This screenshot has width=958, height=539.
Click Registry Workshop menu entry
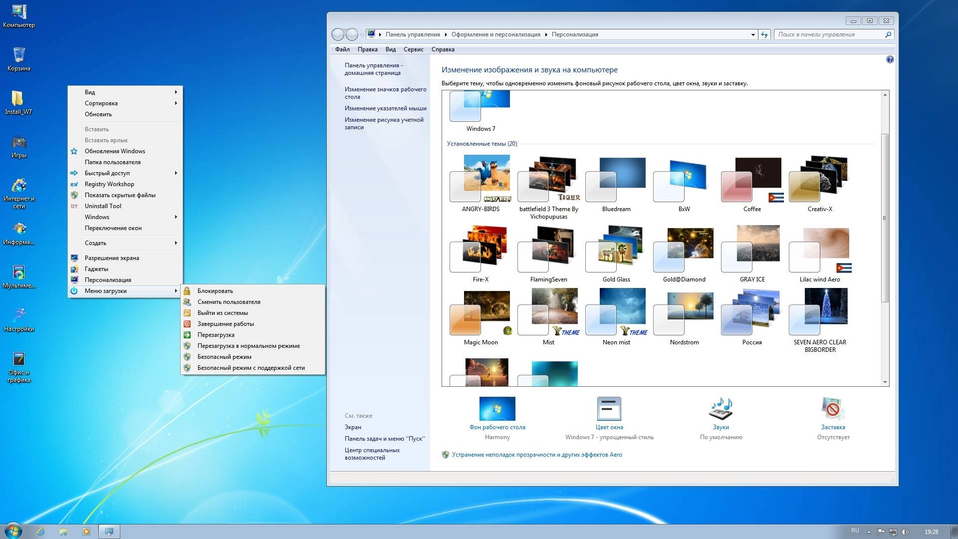pos(125,184)
